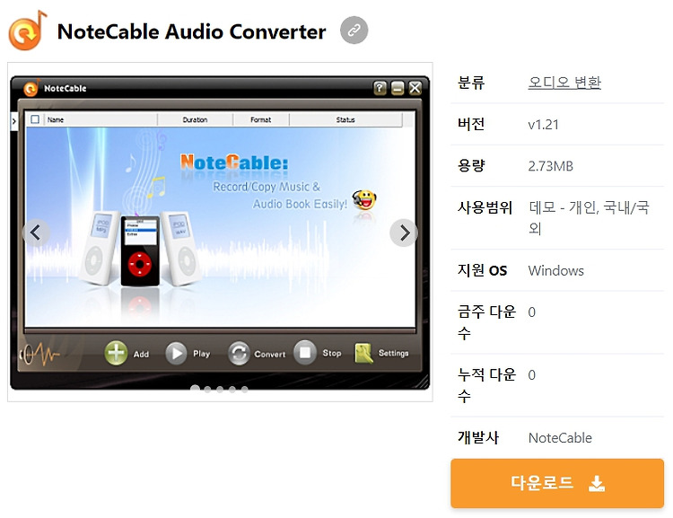Click the Status column header

[x=345, y=119]
